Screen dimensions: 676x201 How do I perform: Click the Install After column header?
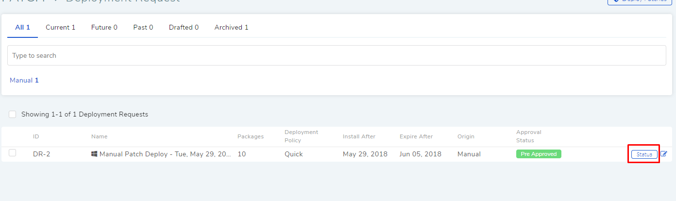(359, 136)
